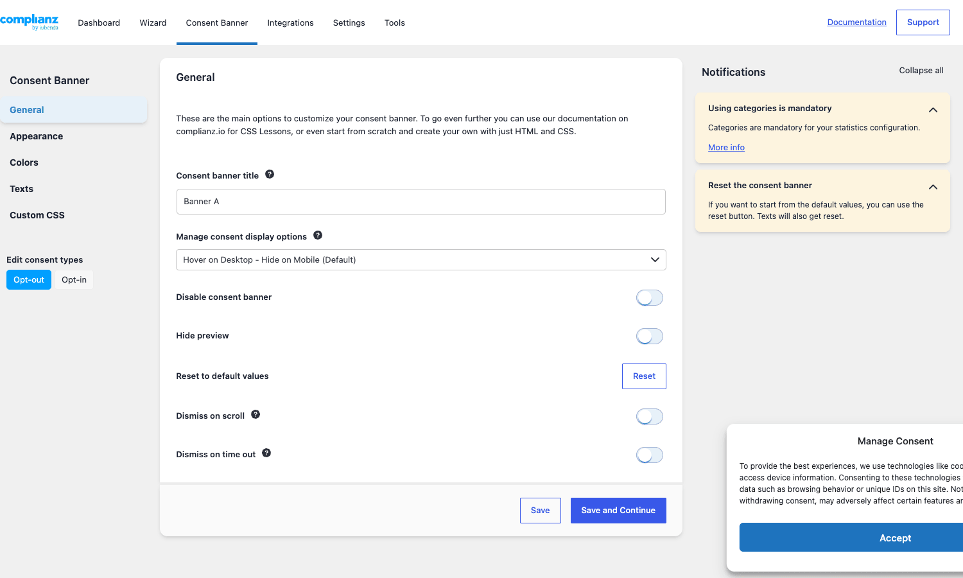
Task: Select Opt-out consent type
Action: [29, 280]
